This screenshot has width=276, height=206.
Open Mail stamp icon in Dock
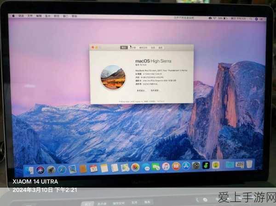[73, 169]
